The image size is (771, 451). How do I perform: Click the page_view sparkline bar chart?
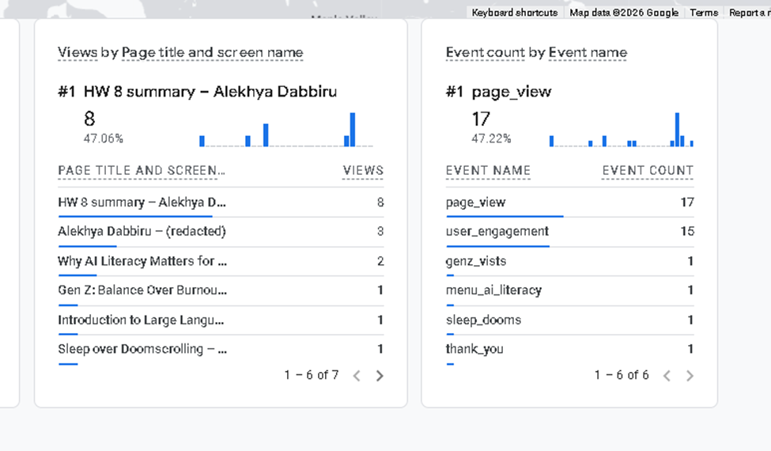(x=621, y=131)
